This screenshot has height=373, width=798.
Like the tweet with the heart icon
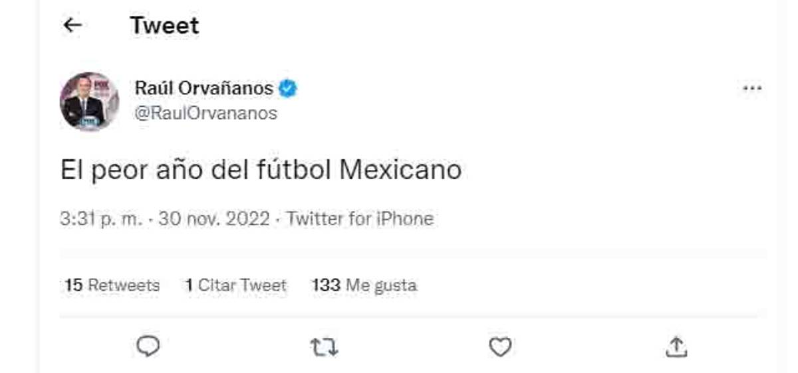500,346
